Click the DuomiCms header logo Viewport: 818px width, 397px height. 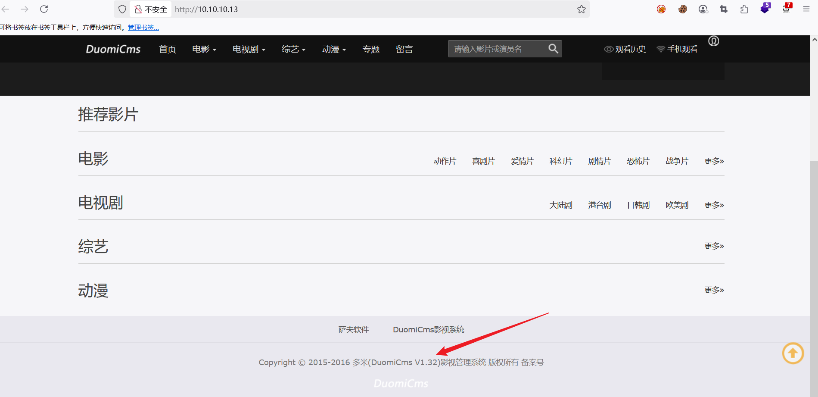(113, 49)
